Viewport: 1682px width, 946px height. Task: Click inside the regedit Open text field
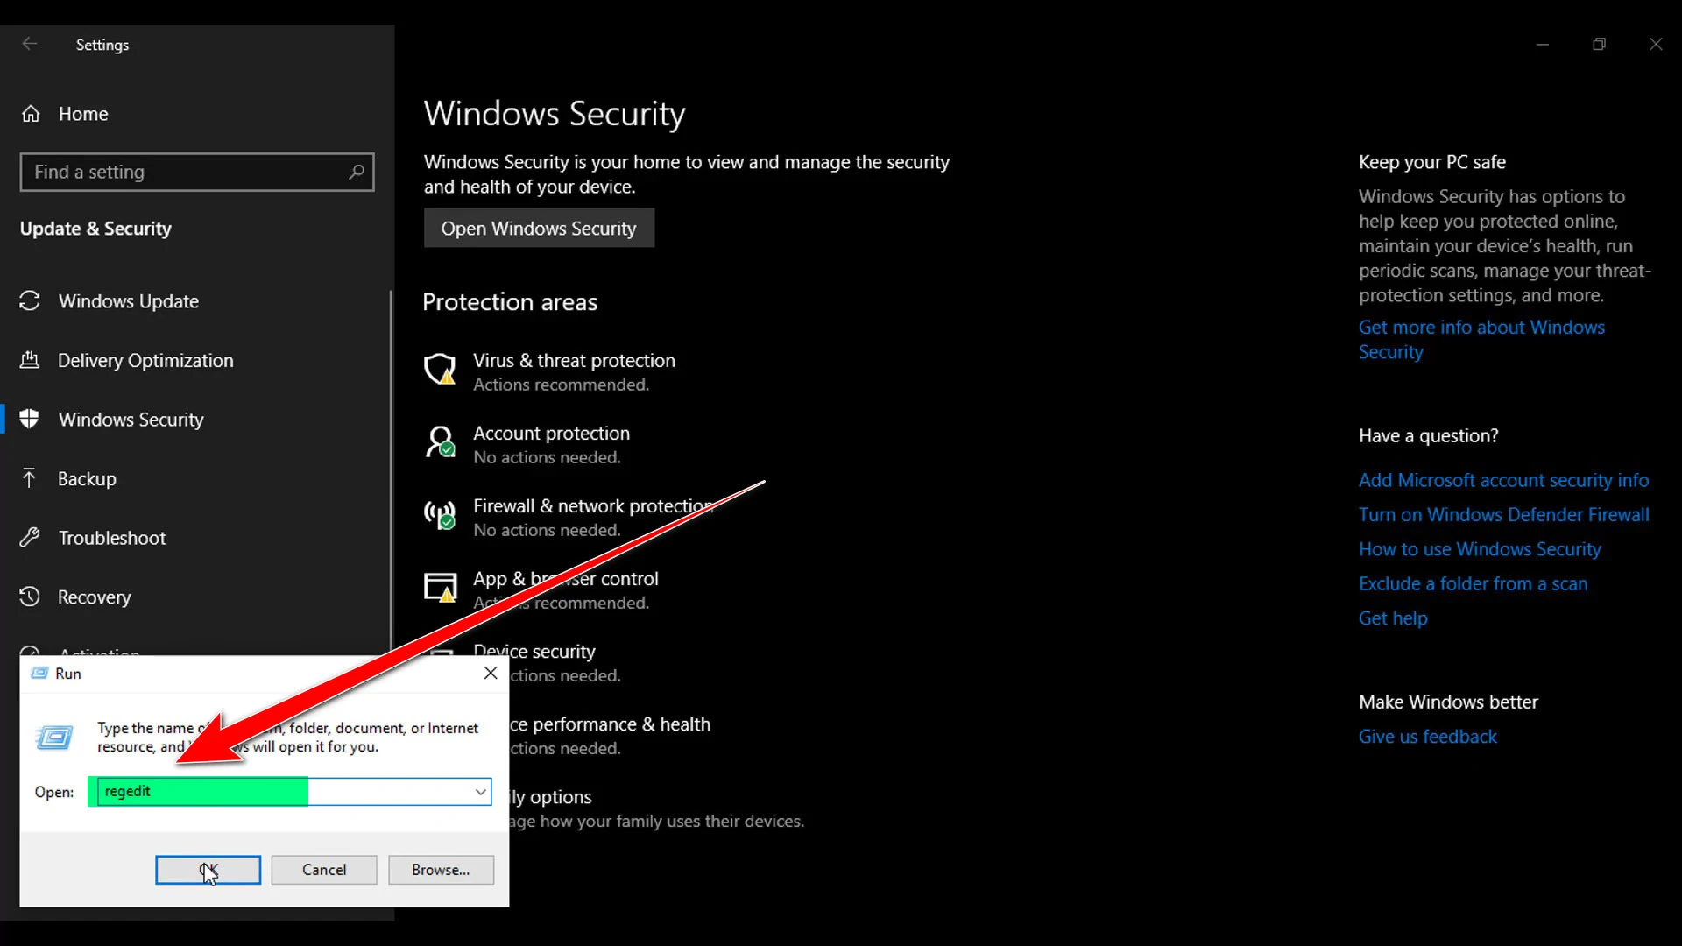point(280,792)
